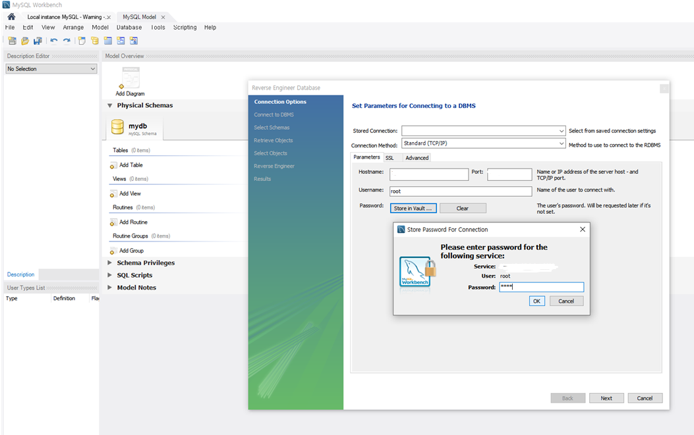Expand the Model Notes section
The image size is (694, 435).
point(110,288)
